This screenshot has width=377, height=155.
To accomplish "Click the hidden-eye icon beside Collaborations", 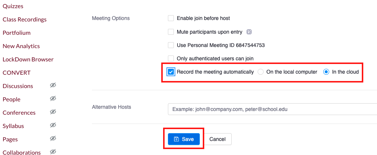I will 53,152.
